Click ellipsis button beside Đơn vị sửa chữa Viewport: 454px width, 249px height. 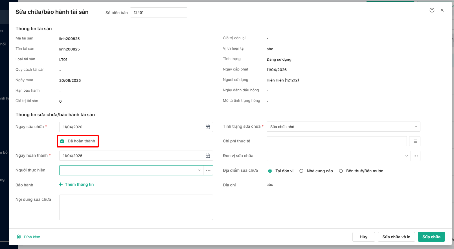click(x=415, y=156)
